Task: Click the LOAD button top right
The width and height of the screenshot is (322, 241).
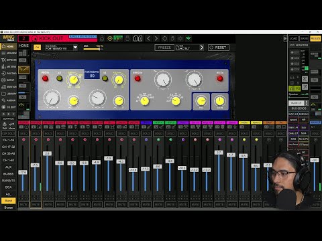Action: (x=293, y=38)
